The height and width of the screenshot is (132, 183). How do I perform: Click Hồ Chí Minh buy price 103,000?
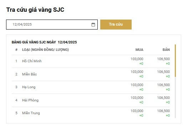click(137, 59)
